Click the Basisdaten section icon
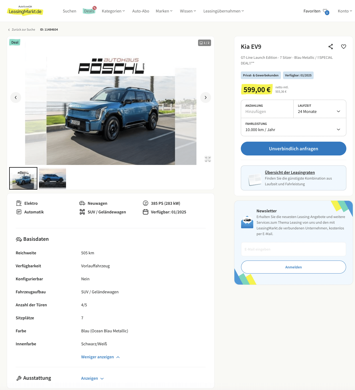This screenshot has height=390, width=355. [19, 239]
